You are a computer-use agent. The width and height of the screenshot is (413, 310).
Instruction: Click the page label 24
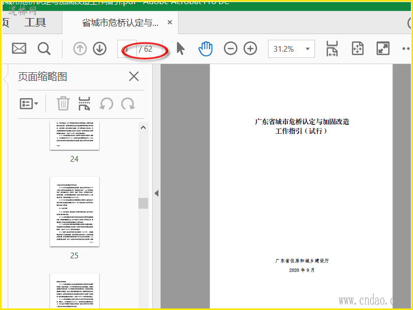point(74,159)
